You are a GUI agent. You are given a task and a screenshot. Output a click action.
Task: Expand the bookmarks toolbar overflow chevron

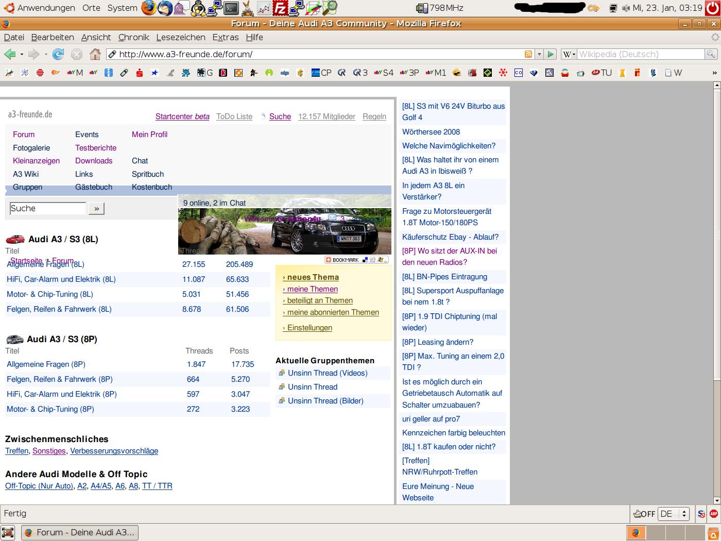click(714, 73)
